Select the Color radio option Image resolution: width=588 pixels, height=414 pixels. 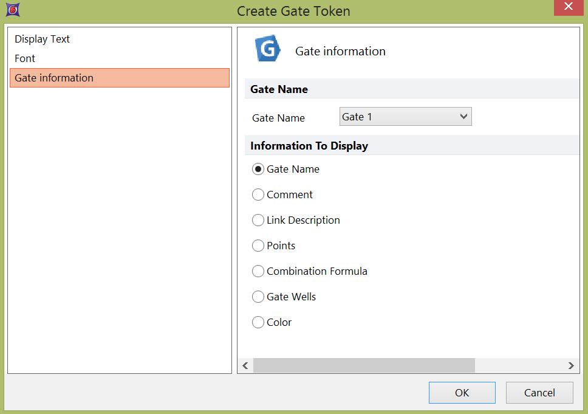[258, 323]
